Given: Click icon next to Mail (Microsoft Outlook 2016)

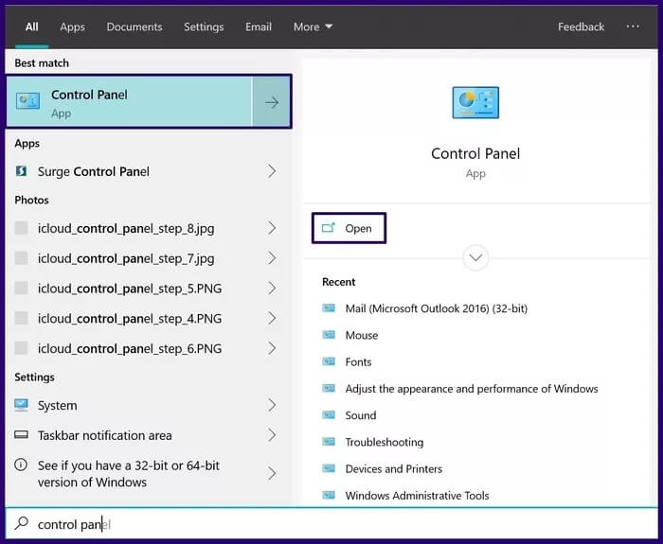Looking at the screenshot, I should (x=329, y=307).
